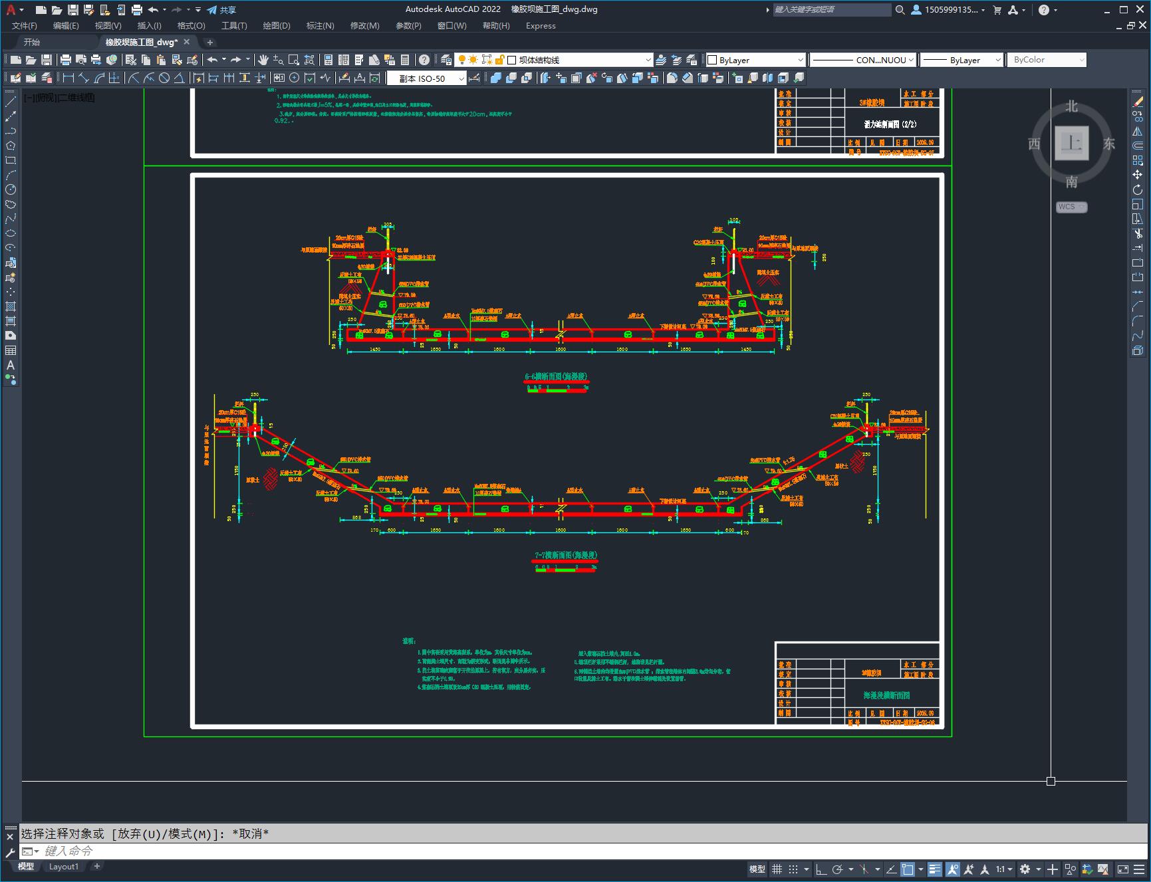The height and width of the screenshot is (882, 1151).
Task: Start the Diameter dimension tool
Action: tap(164, 78)
